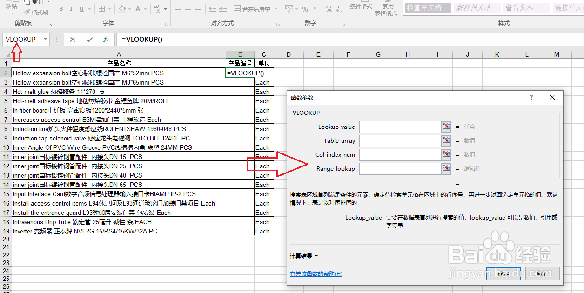The width and height of the screenshot is (584, 293).
Task: Confirm formula entry with the checkmark icon
Action: point(89,40)
